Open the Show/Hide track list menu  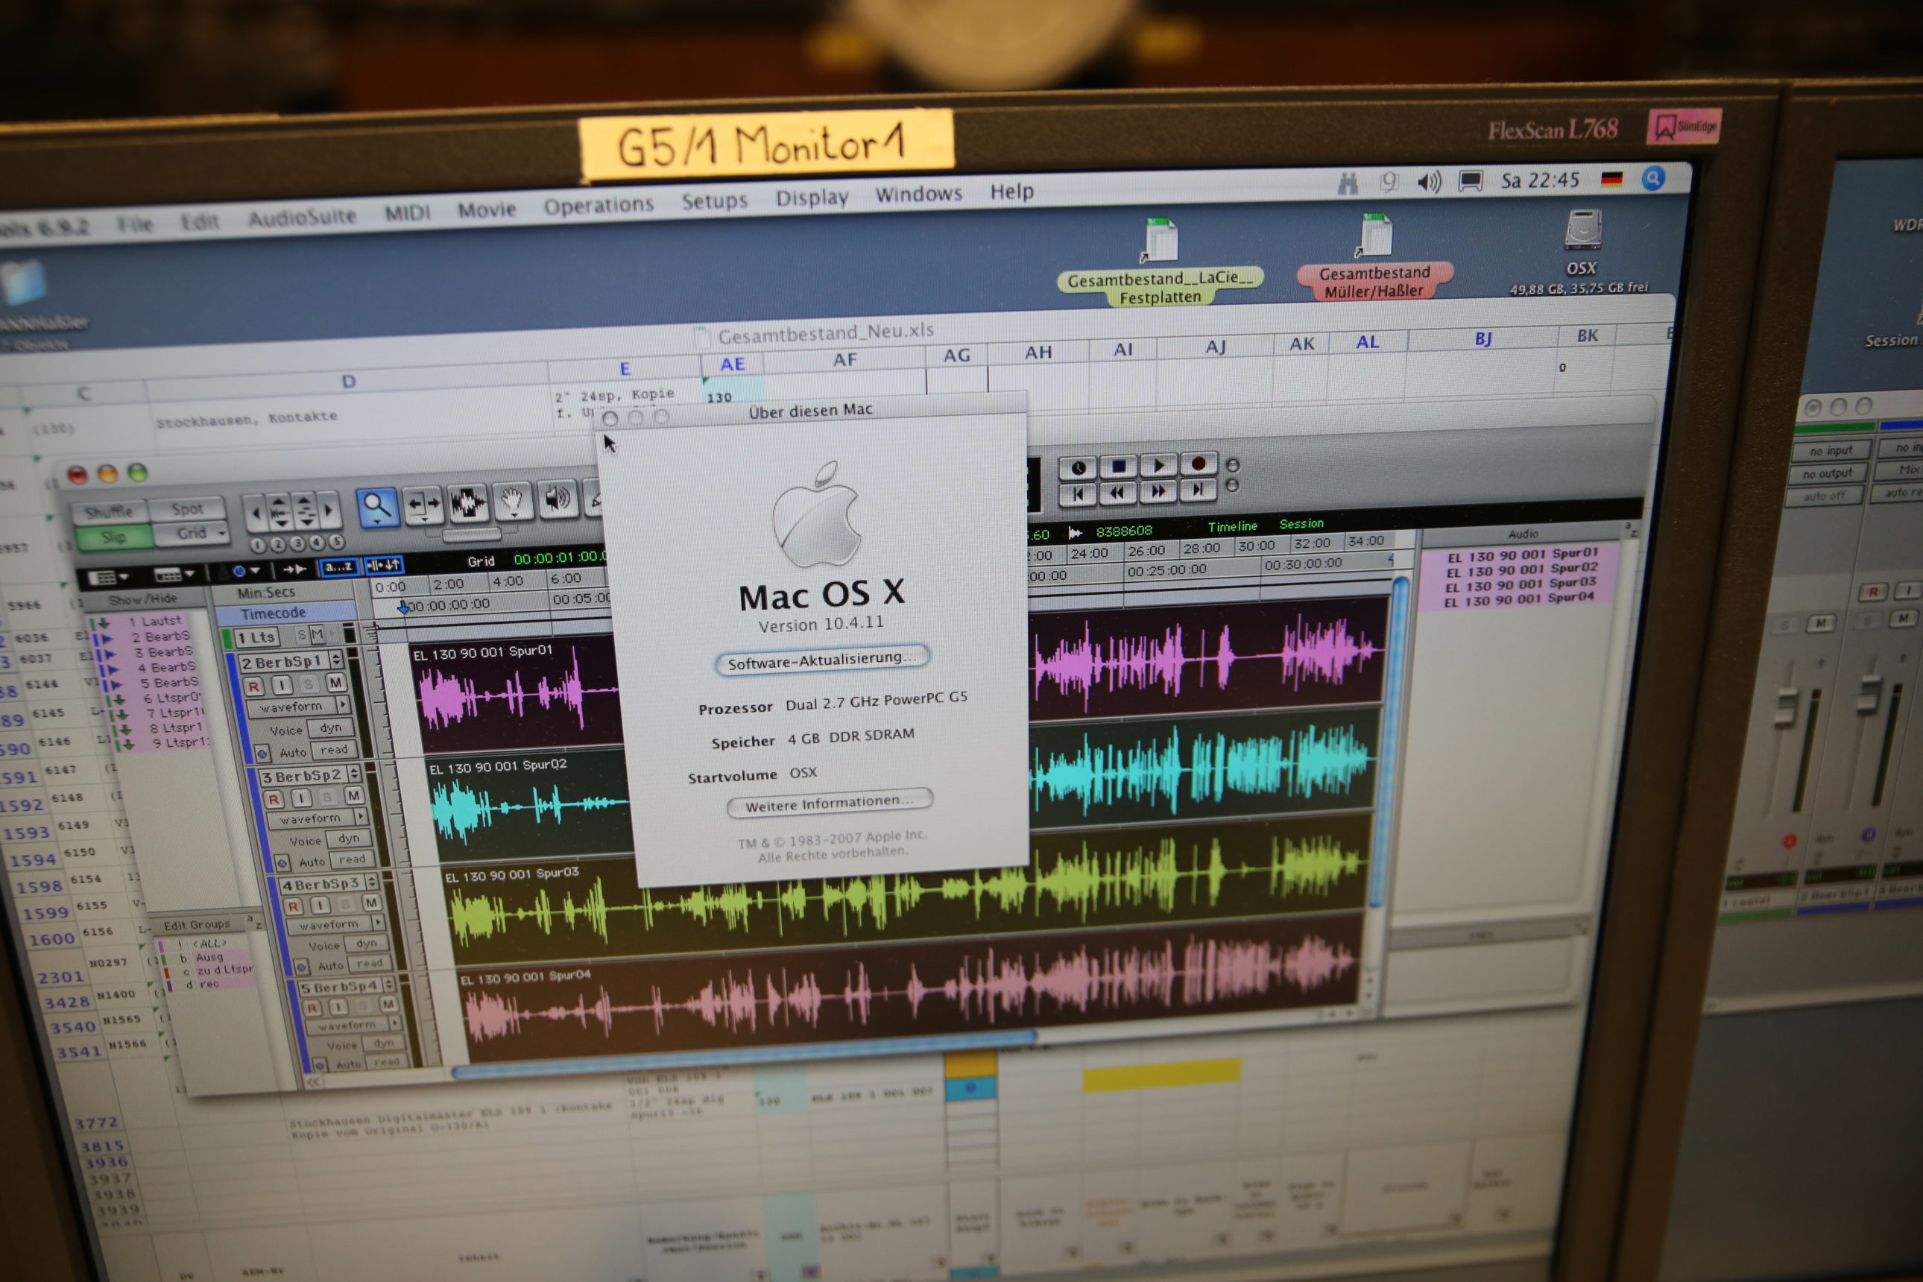click(143, 599)
